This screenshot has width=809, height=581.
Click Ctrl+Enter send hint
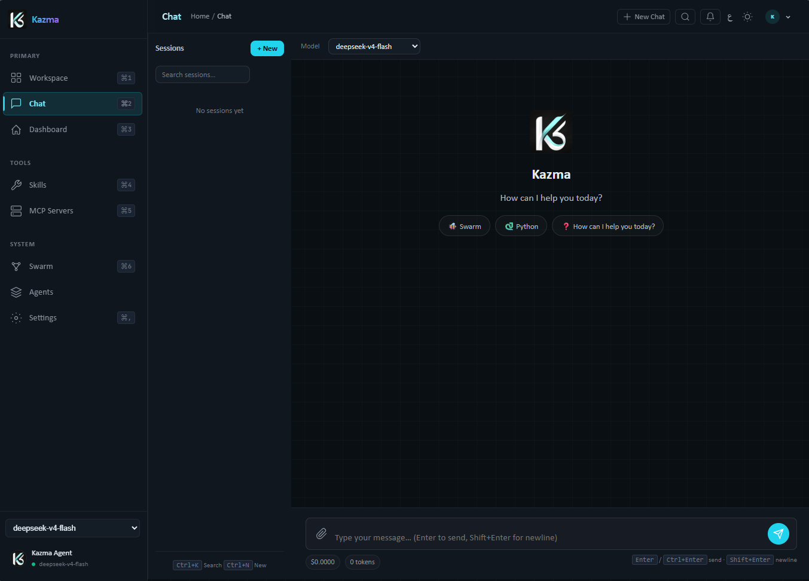692,560
